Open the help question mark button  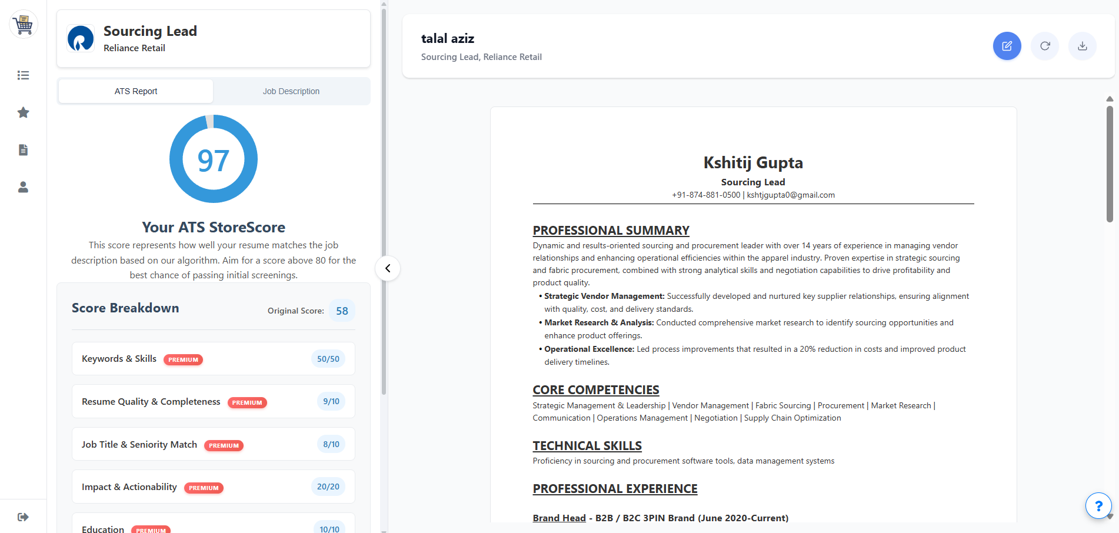pyautogui.click(x=1098, y=506)
